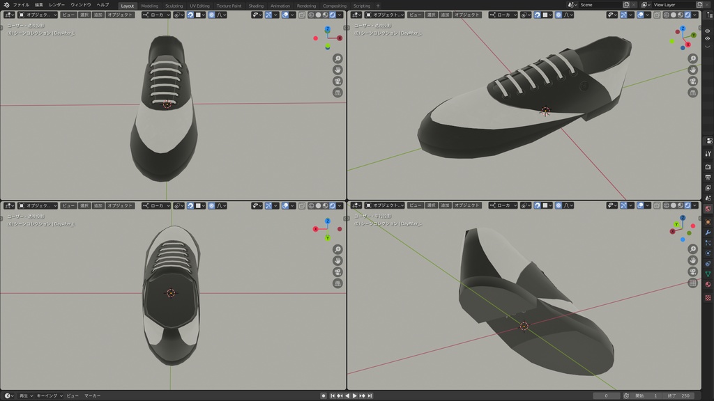Toggle camera view in top-left viewport
Viewport: 714px width, 401px height.
[337, 81]
